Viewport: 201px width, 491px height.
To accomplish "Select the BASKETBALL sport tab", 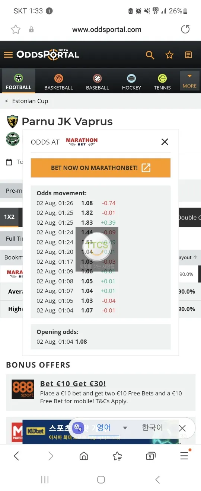I will [x=58, y=82].
